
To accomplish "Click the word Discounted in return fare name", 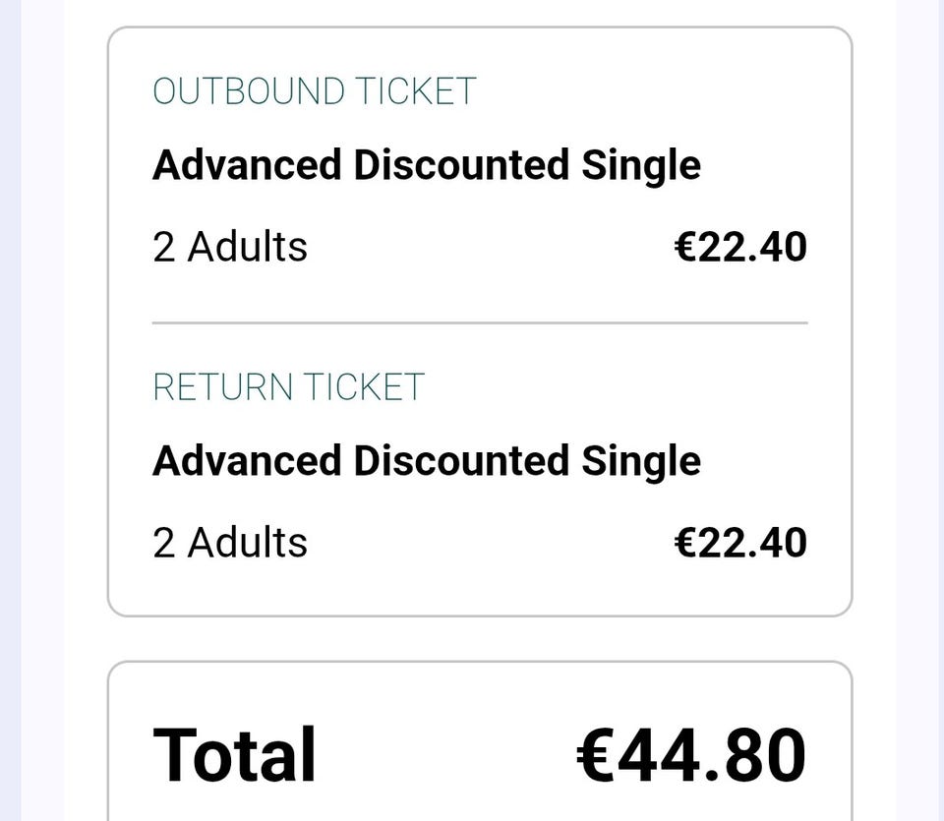I will pyautogui.click(x=461, y=461).
